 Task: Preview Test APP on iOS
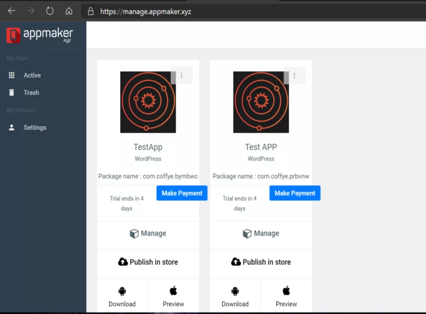(x=286, y=304)
